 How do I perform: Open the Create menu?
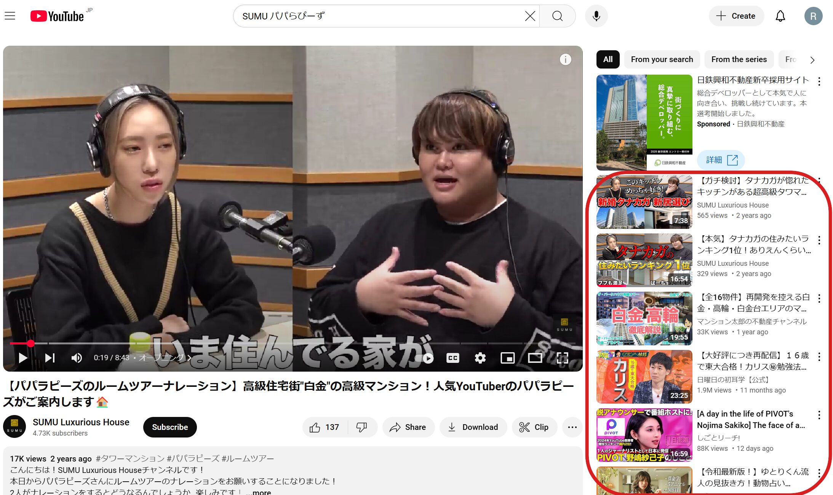click(736, 16)
